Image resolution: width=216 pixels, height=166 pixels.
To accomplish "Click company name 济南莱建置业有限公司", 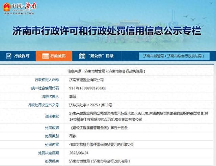I will coord(86,80).
